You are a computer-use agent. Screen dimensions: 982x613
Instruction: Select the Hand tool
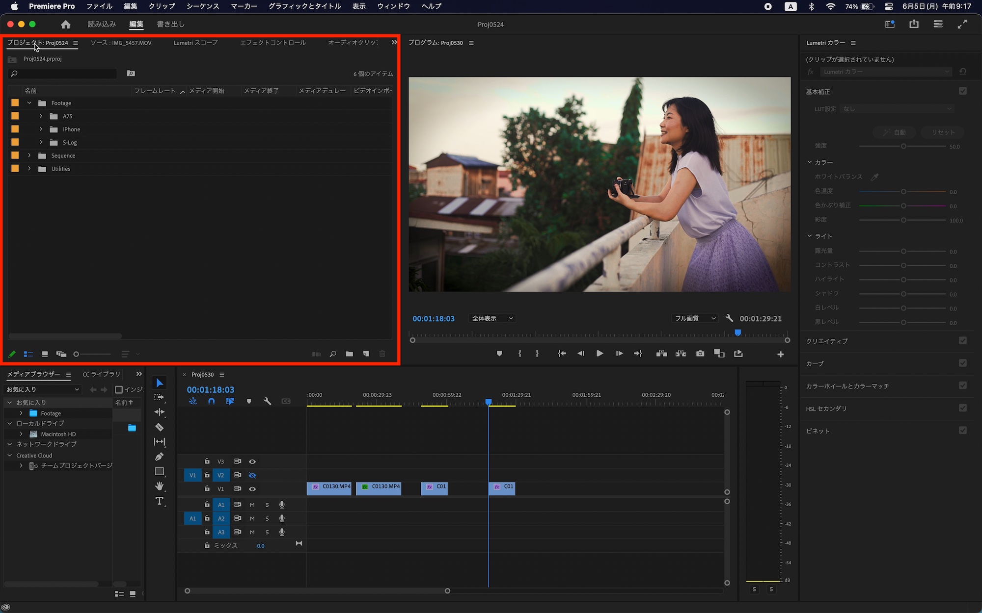160,486
